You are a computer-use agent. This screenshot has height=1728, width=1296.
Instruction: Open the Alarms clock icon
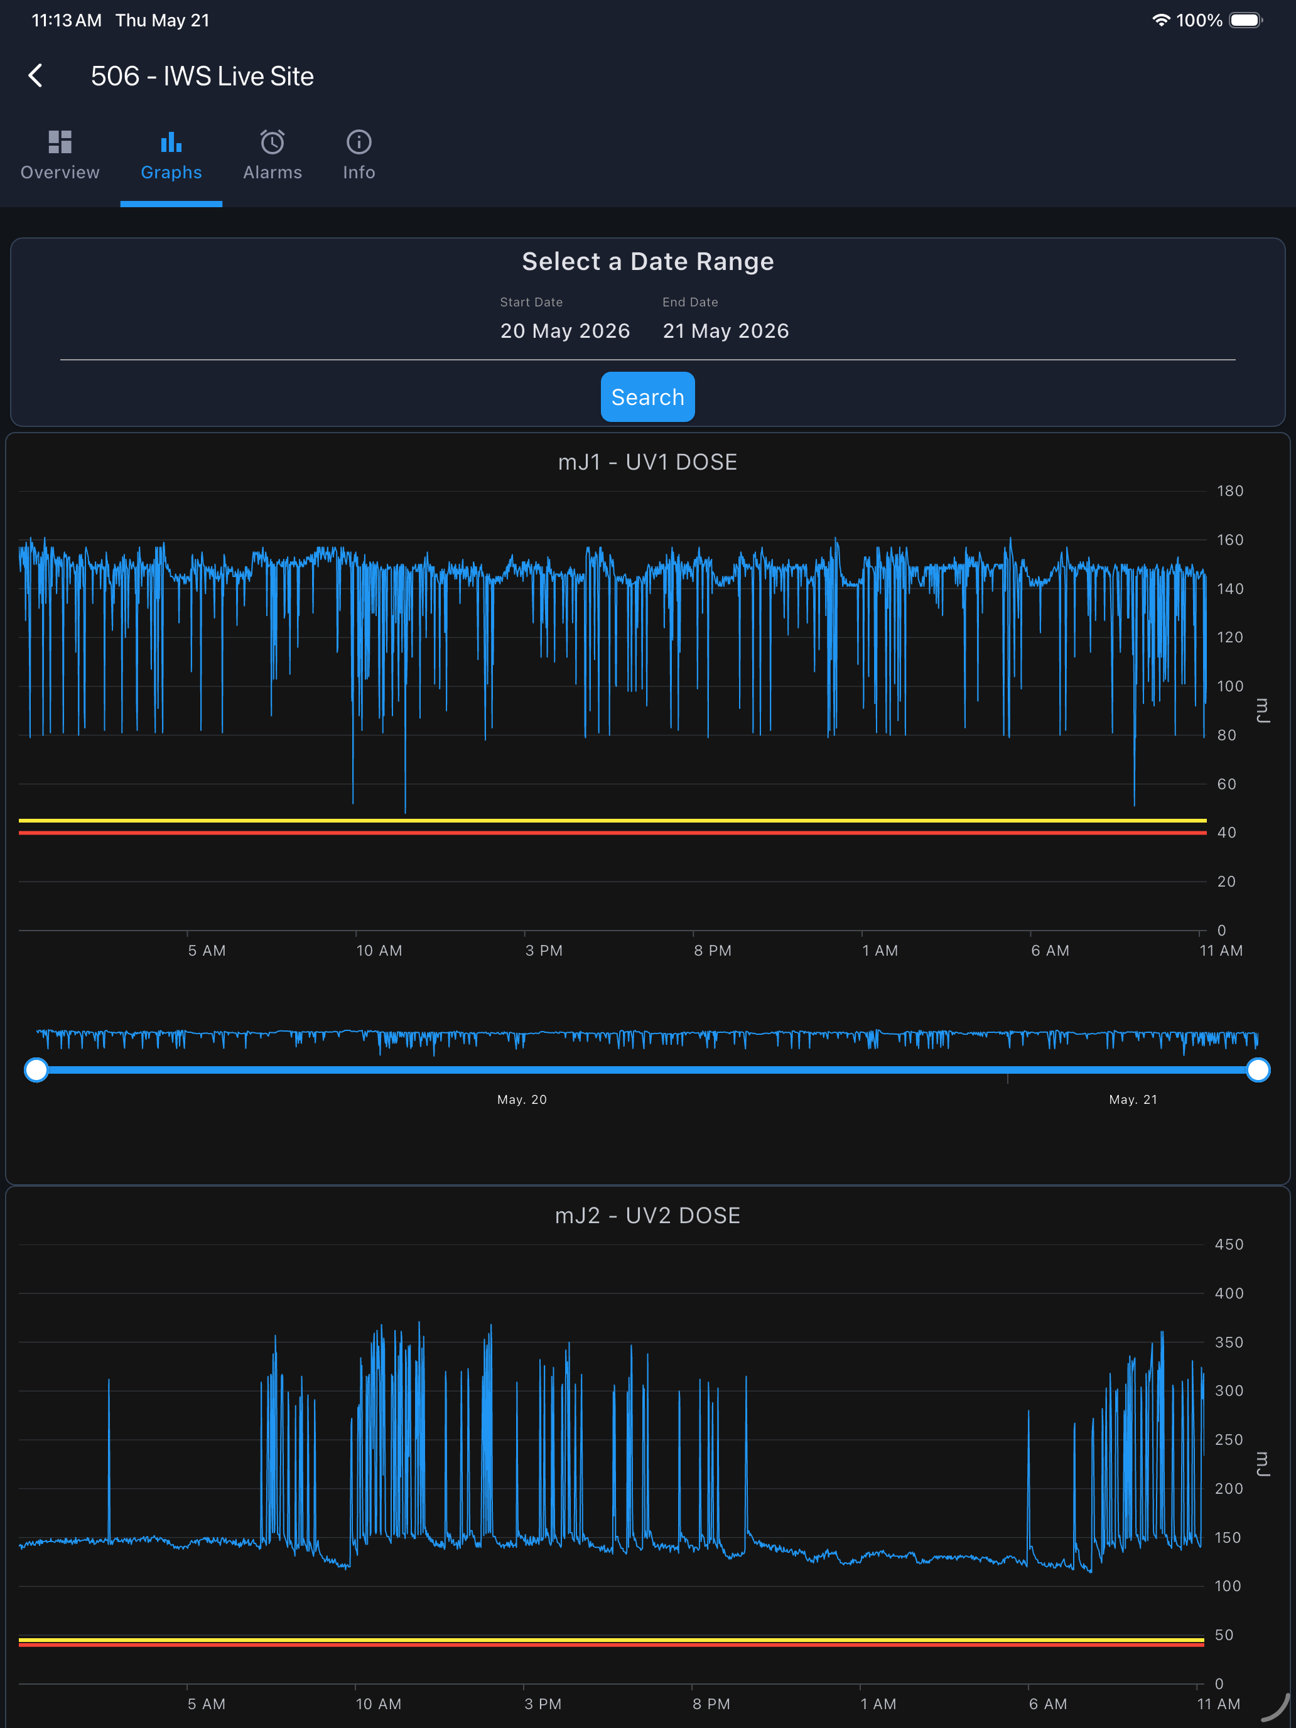pyautogui.click(x=272, y=142)
